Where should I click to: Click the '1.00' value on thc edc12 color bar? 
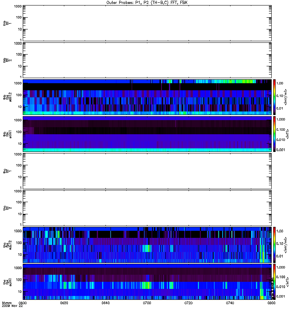tap(279, 231)
